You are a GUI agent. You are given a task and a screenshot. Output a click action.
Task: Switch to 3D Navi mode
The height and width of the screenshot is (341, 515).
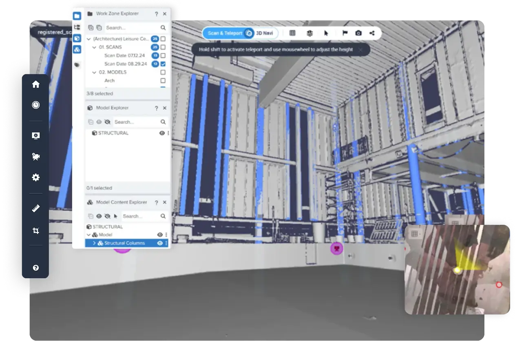pos(265,33)
